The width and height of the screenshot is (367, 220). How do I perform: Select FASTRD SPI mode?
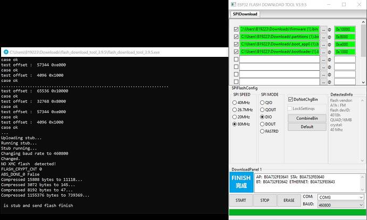point(262,131)
